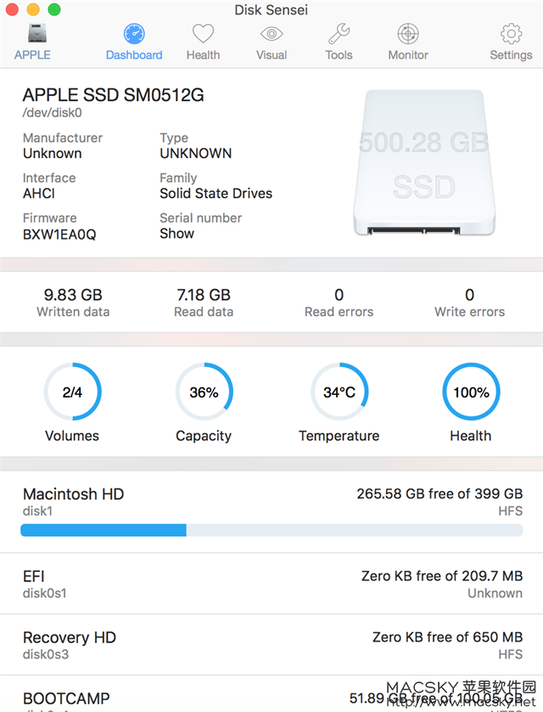
Task: Click the Macintosh HD usage bar
Action: pos(271,530)
